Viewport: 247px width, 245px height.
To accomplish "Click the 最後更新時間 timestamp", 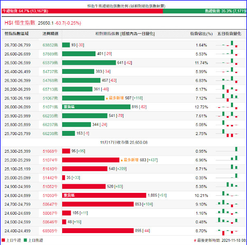I will pyautogui.click(x=220, y=240).
